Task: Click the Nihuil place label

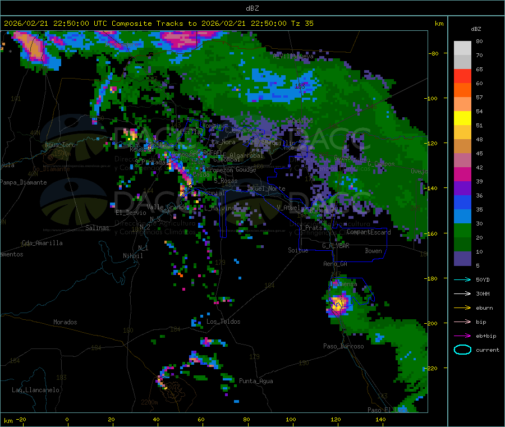Action: pos(133,256)
